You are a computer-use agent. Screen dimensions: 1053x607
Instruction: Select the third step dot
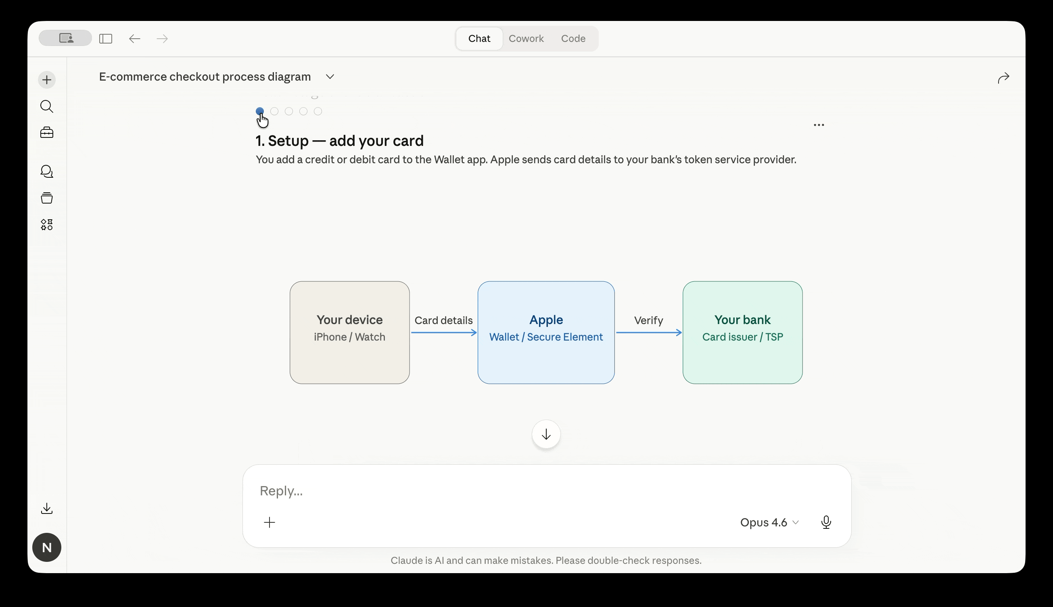coord(289,111)
